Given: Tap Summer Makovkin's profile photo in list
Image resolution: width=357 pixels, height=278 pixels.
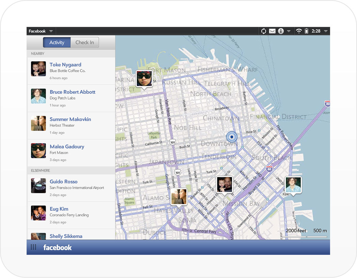Looking at the screenshot, I should (38, 123).
